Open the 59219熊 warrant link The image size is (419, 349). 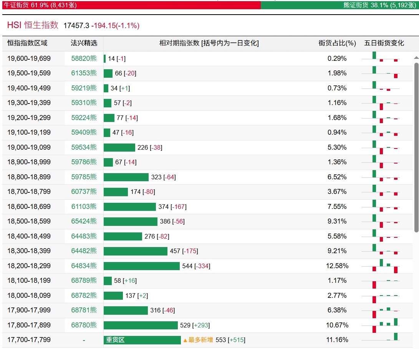tap(84, 88)
